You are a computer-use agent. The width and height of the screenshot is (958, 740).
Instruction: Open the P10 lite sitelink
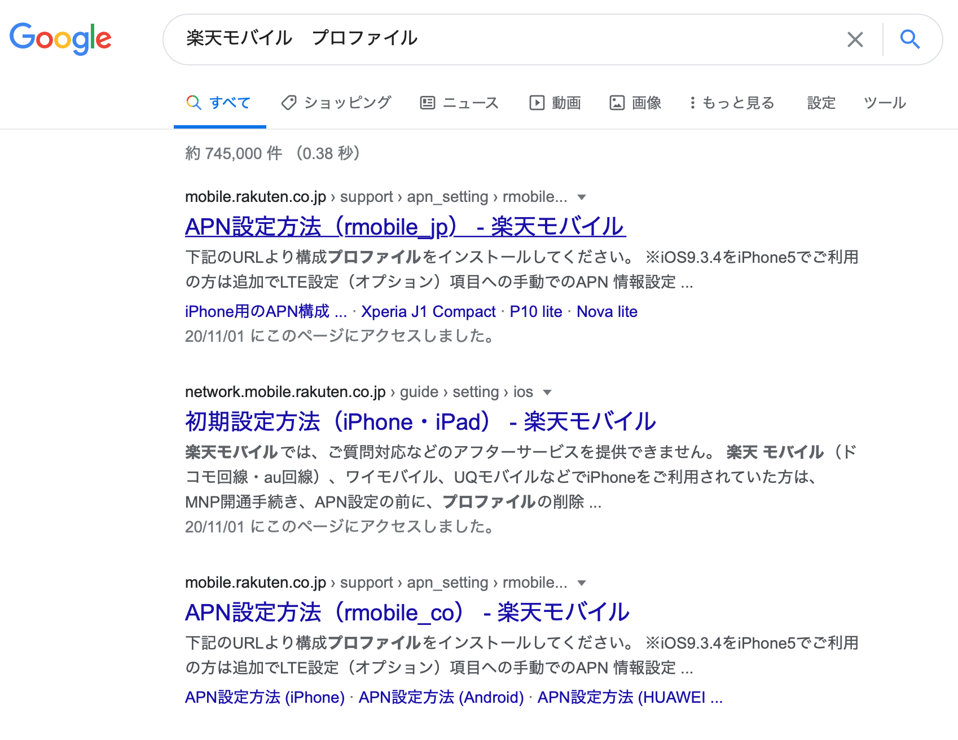pyautogui.click(x=536, y=311)
